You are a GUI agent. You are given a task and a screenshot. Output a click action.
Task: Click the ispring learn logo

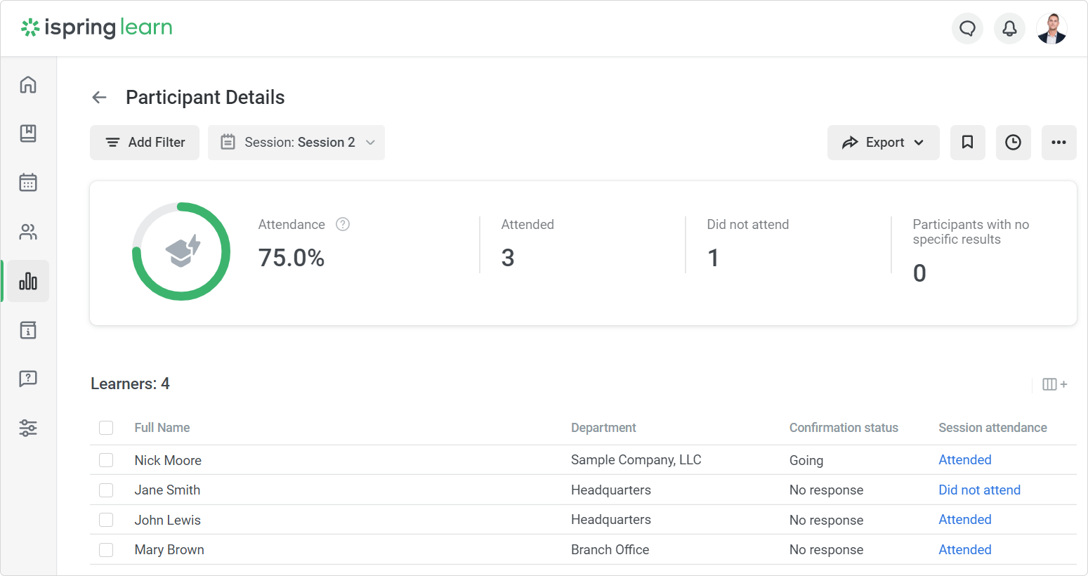click(x=97, y=27)
